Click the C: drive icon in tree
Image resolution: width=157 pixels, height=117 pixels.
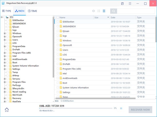click(x=7, y=17)
